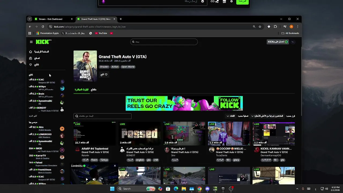Open LOMEROOO recommended channel
This screenshot has height=193, width=343.
point(47,136)
